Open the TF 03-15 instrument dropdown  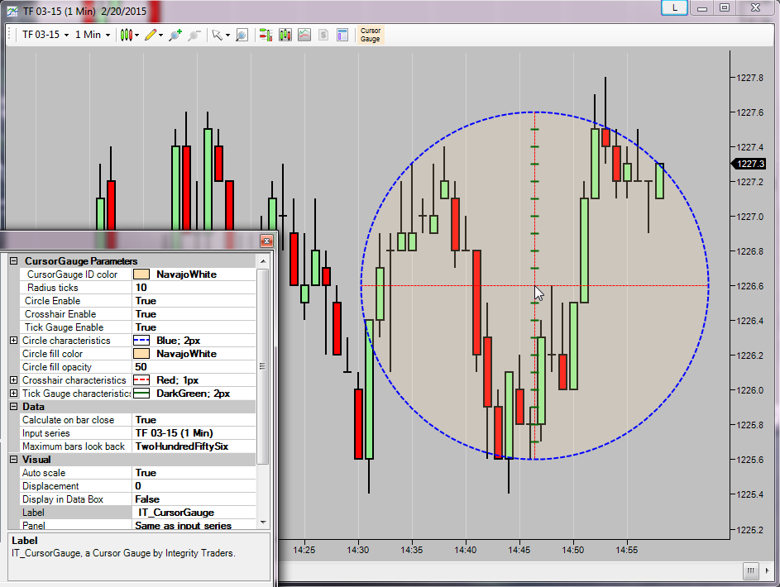coord(45,35)
